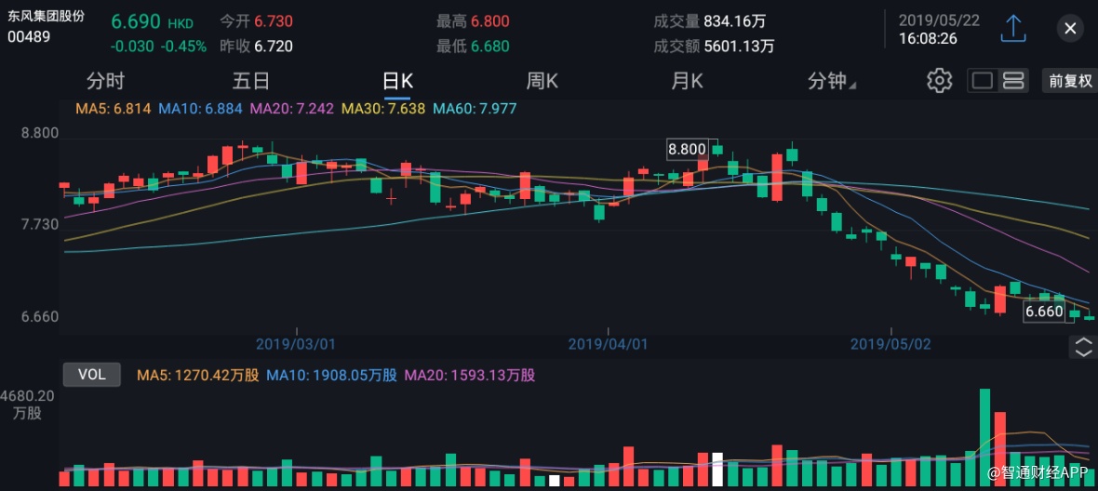Click the VOL indicator button

click(92, 375)
